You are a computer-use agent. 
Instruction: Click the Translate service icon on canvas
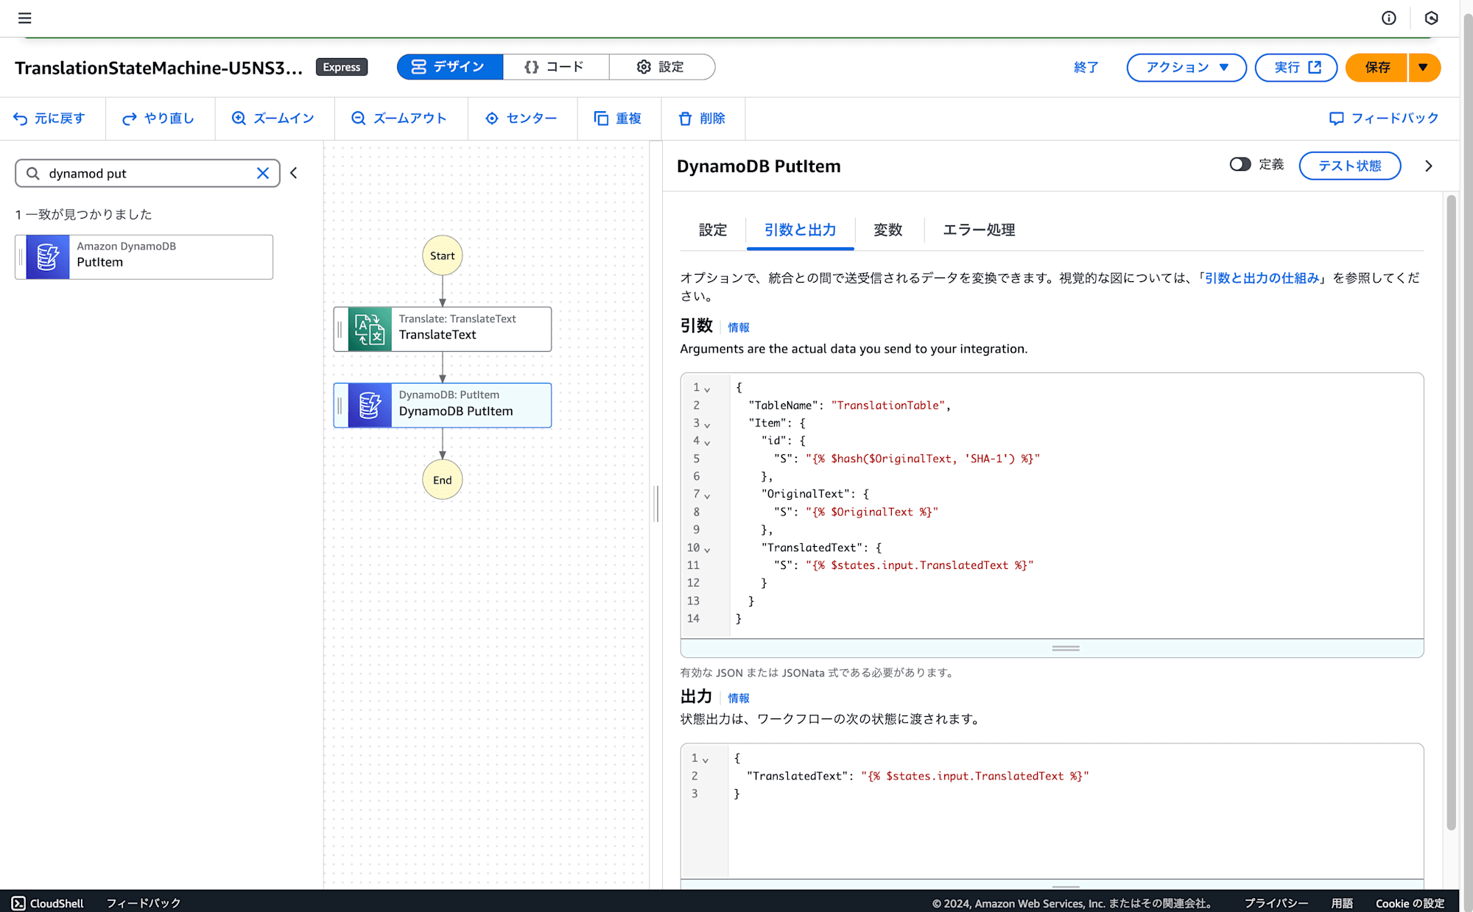369,329
